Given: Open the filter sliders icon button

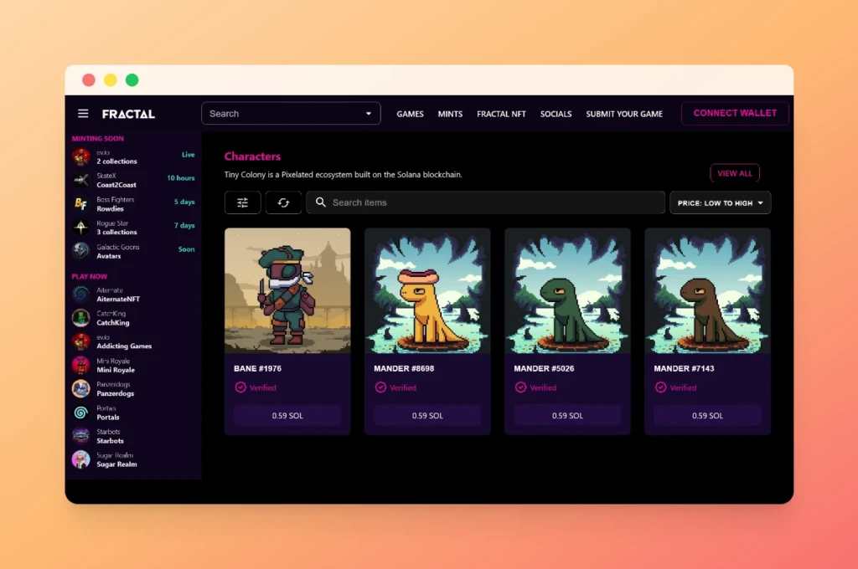Looking at the screenshot, I should (x=242, y=202).
